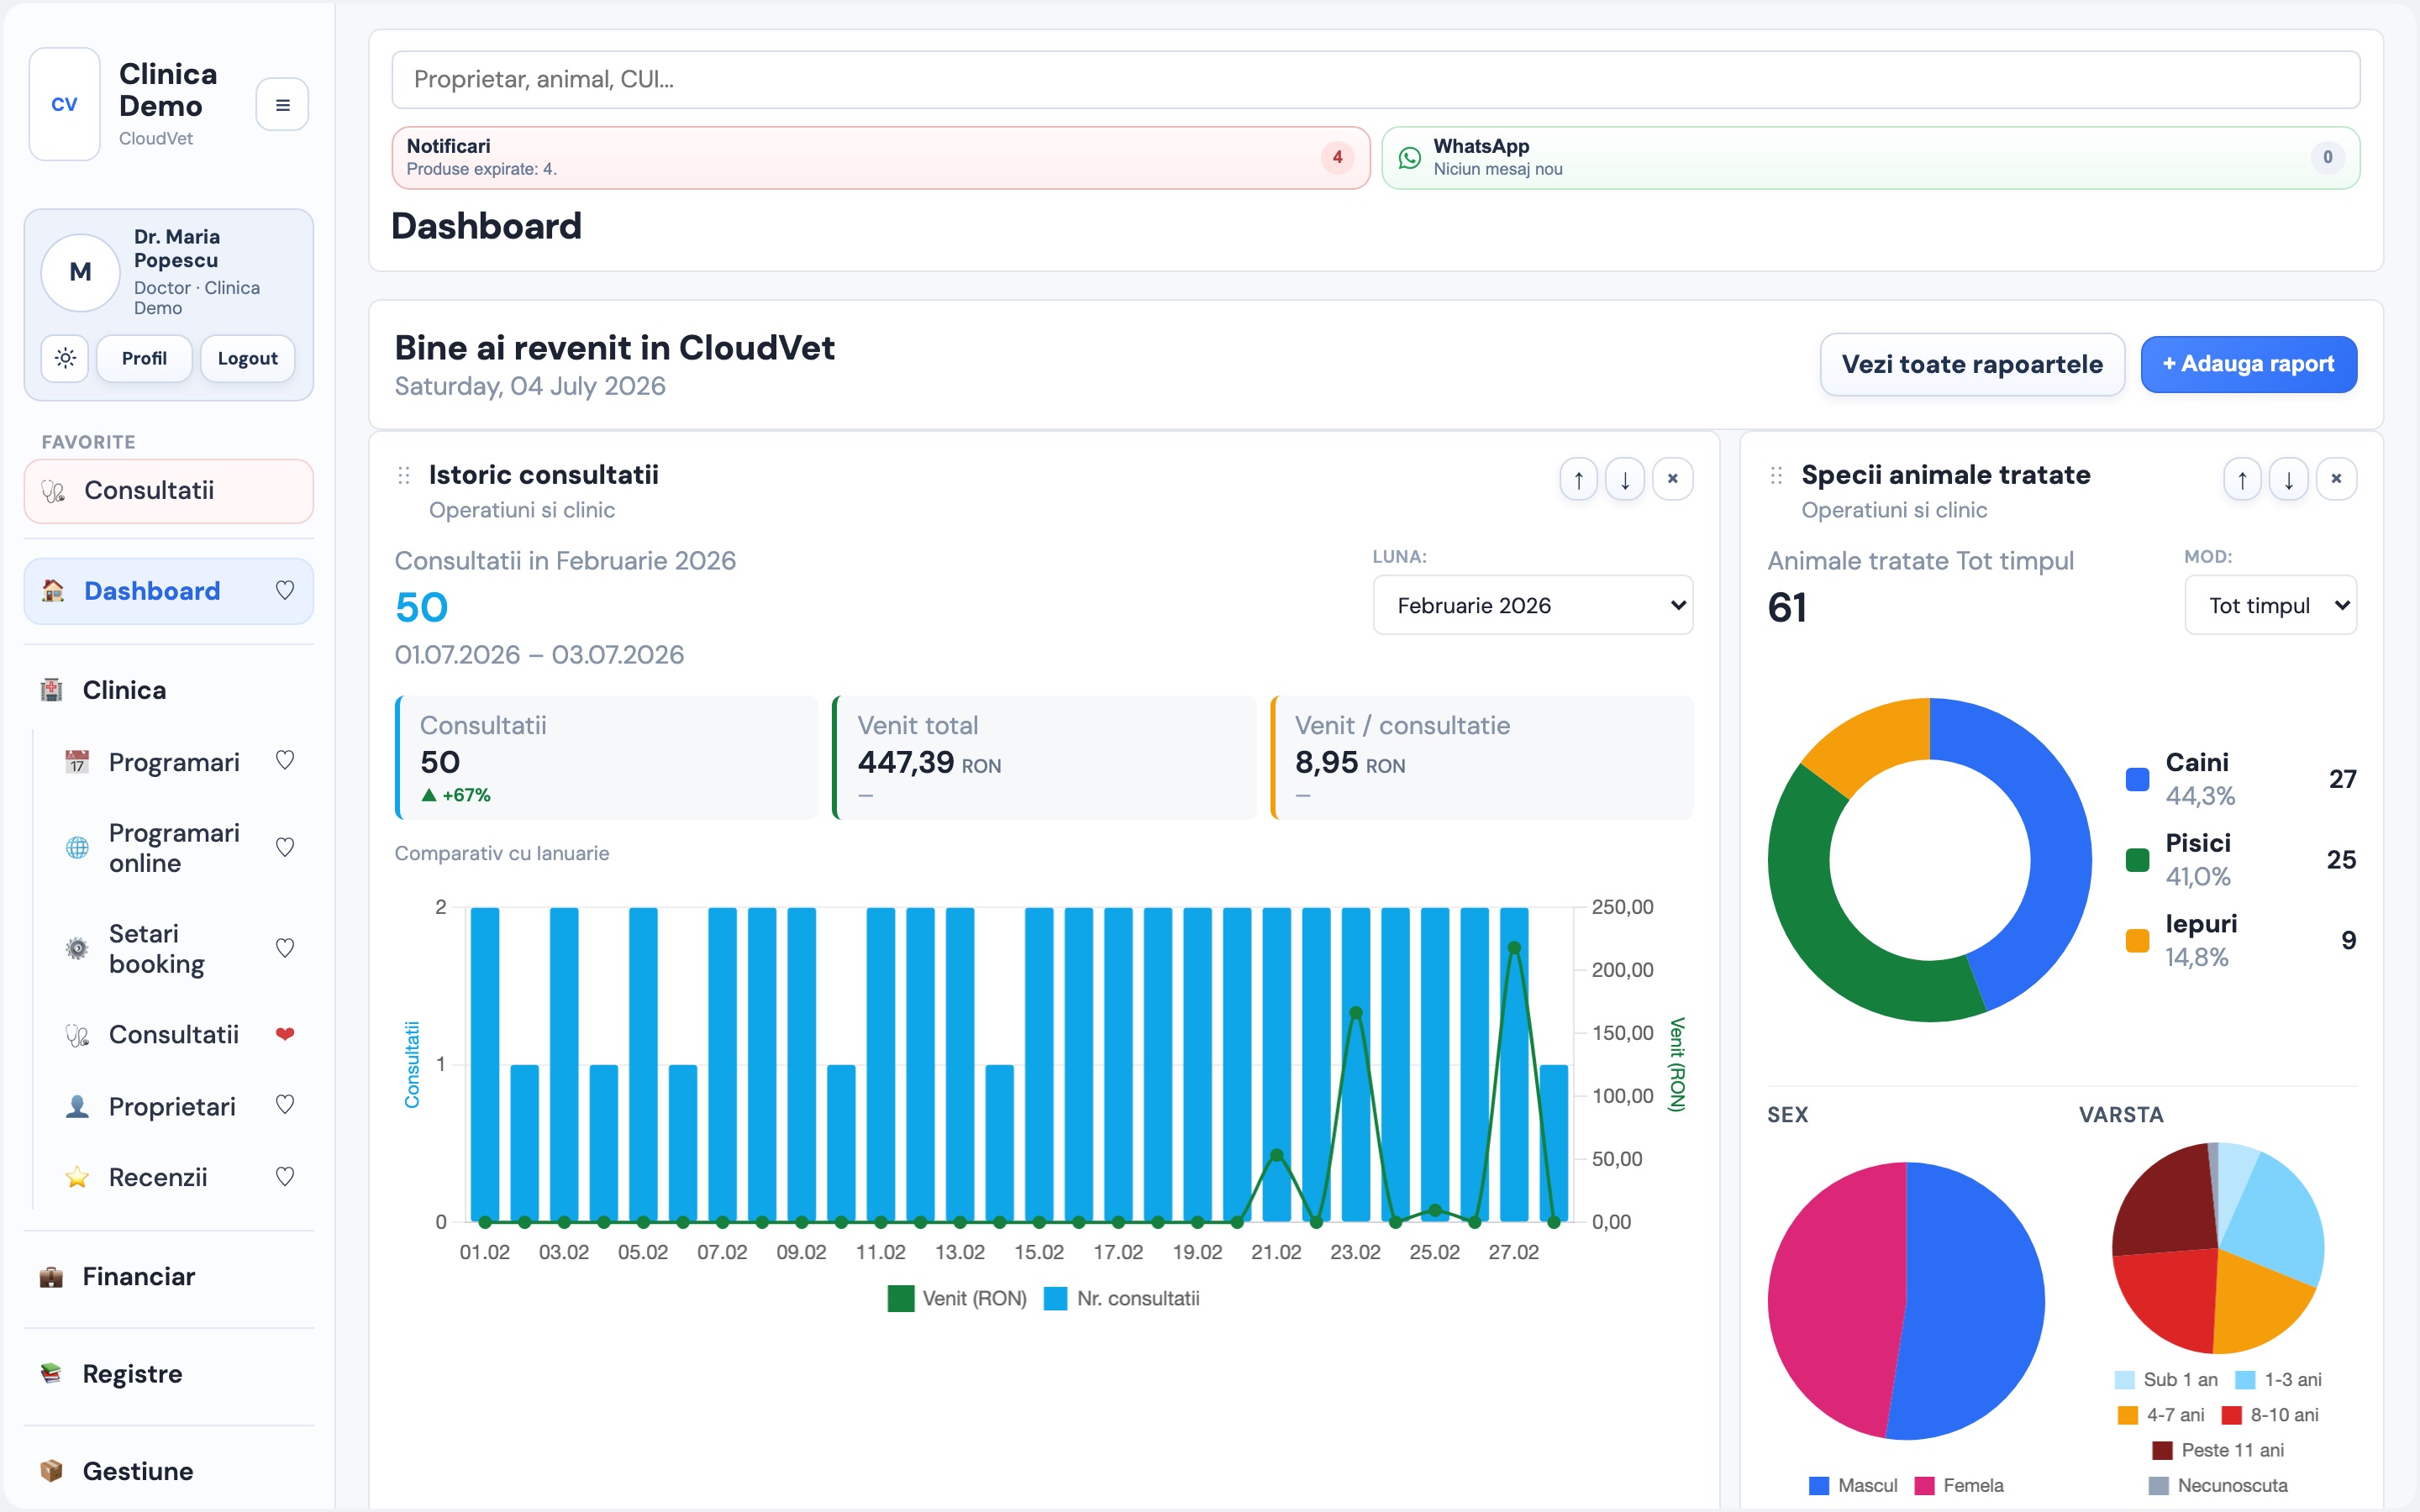The width and height of the screenshot is (2420, 1512).
Task: Open Programari in the sidebar
Action: (174, 762)
